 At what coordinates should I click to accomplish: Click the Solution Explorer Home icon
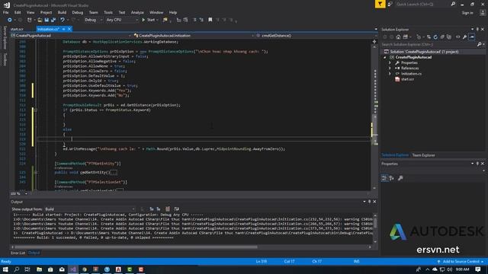tap(398, 37)
